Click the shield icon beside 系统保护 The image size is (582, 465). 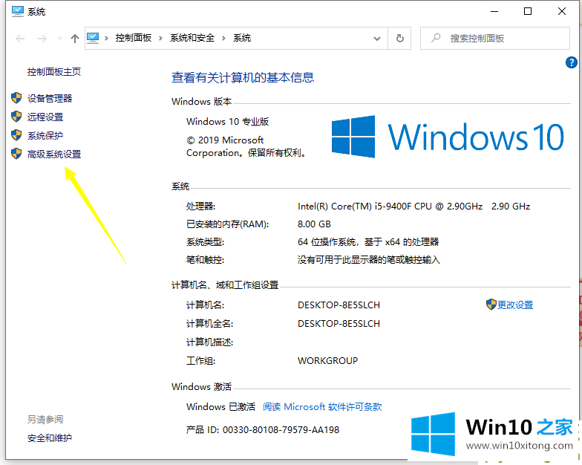tap(16, 135)
